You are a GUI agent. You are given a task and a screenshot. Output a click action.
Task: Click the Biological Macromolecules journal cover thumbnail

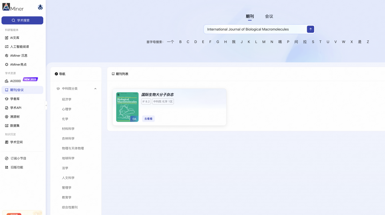(127, 107)
